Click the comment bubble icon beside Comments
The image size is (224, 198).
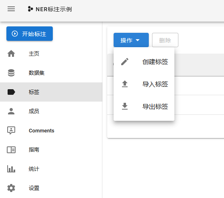[11, 130]
